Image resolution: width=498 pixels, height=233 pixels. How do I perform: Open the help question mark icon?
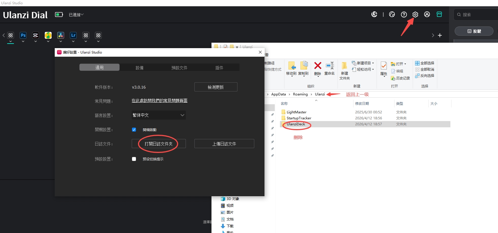coord(404,14)
